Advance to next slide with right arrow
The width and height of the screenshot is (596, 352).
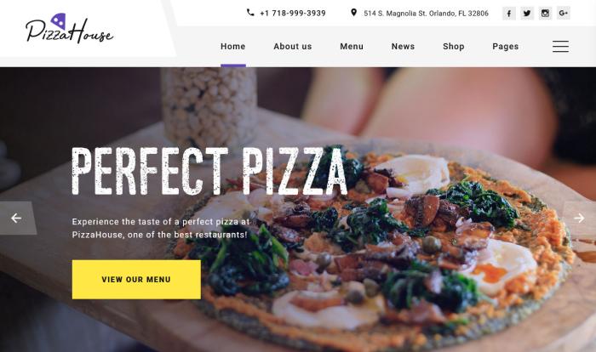579,218
